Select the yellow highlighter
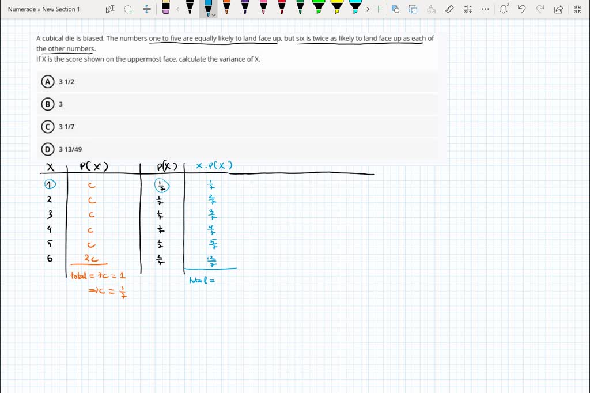This screenshot has height=393, width=590. point(337,8)
